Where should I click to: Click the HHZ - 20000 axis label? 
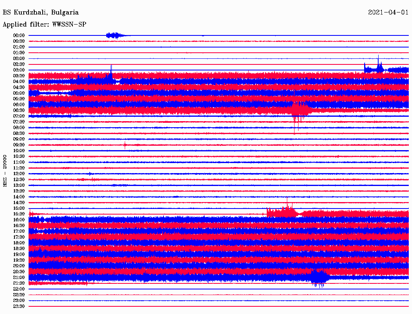(5, 170)
